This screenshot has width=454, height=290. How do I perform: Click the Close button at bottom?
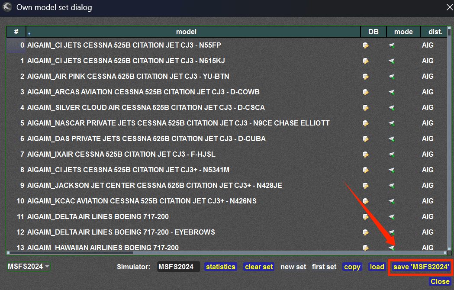(440, 281)
